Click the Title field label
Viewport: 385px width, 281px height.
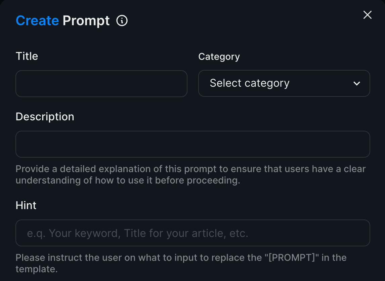27,56
